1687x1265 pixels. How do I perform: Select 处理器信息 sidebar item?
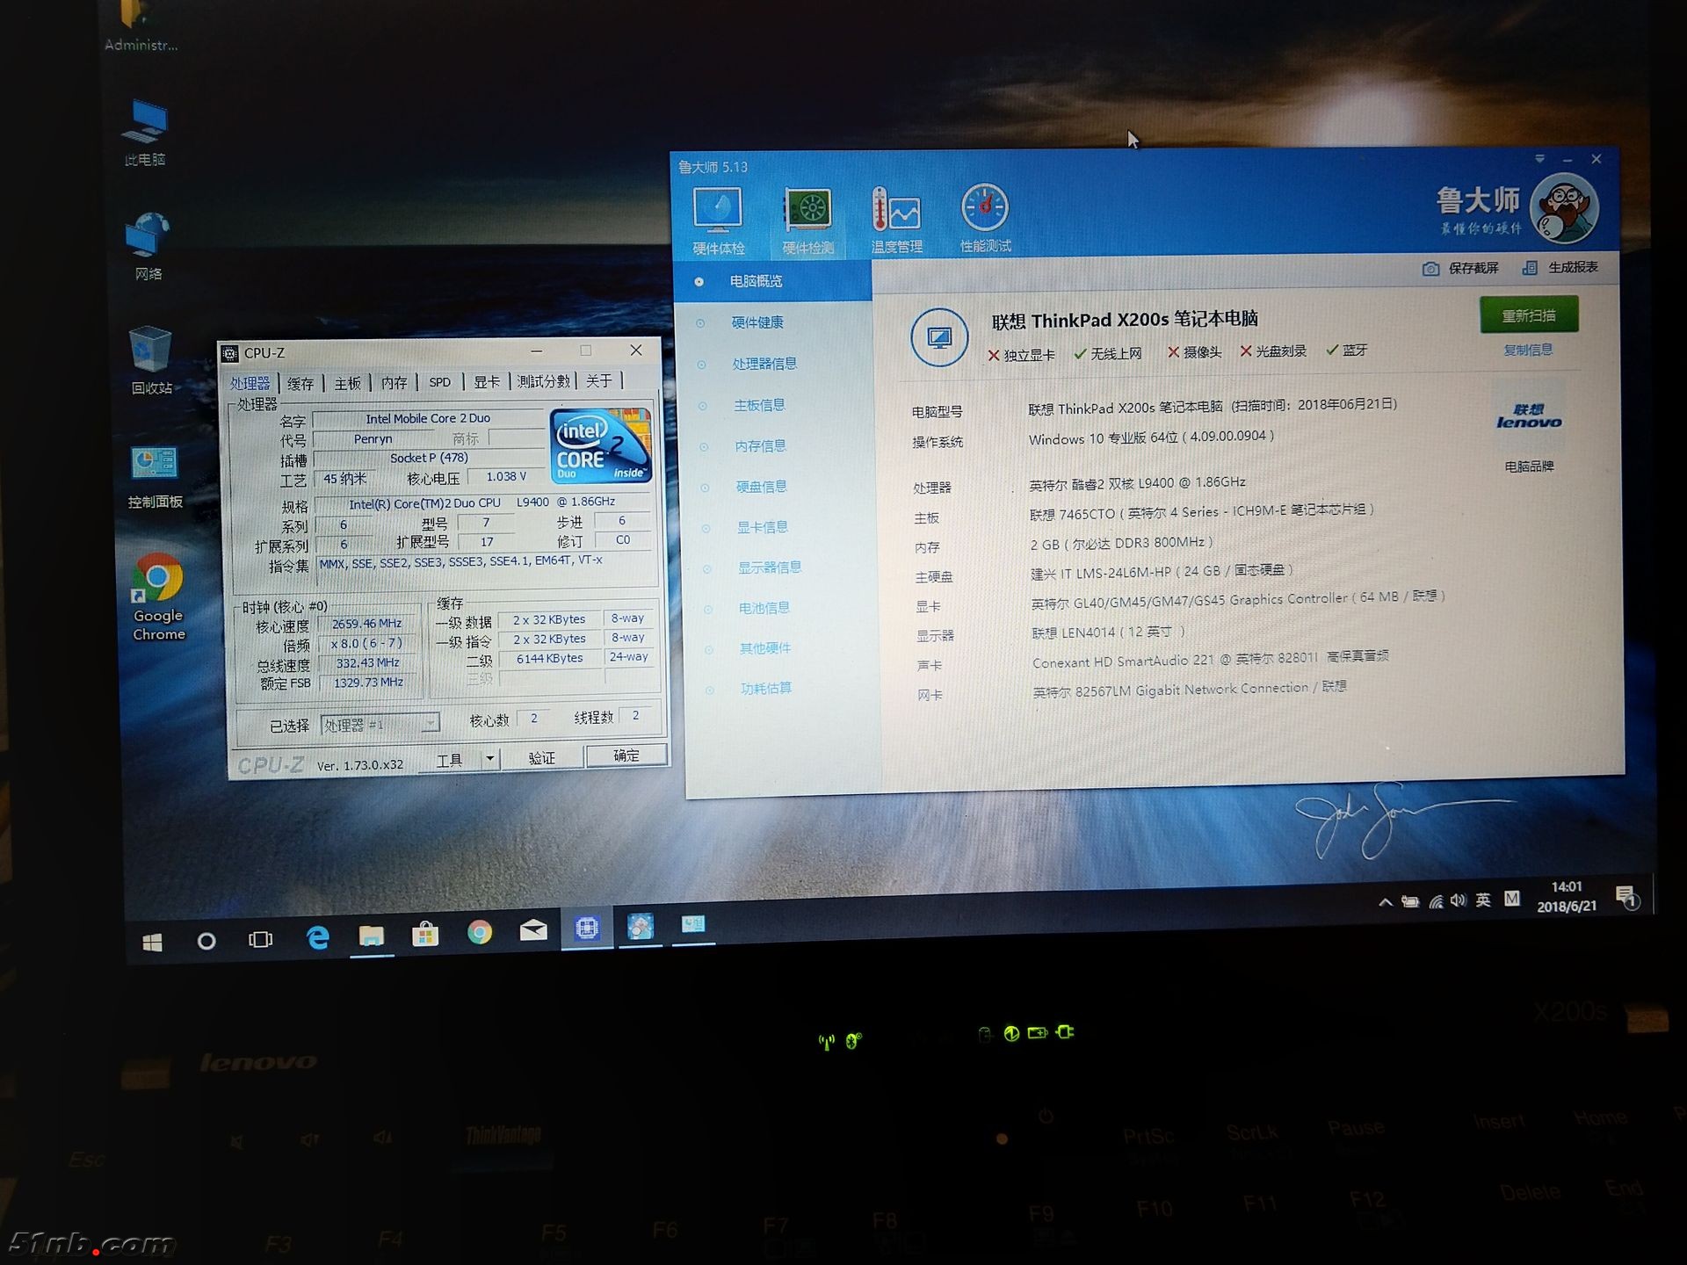tap(764, 364)
